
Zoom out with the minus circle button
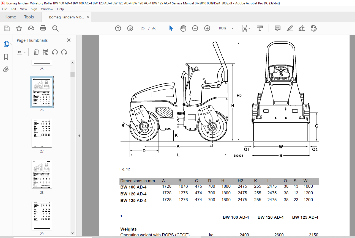[x=195, y=28]
